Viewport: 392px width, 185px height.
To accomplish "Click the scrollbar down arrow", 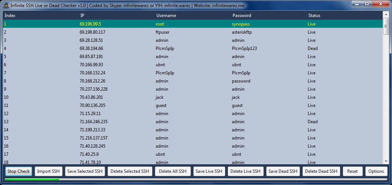I will coord(386,161).
